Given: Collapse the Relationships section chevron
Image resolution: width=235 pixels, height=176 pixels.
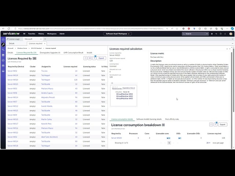Looking at the screenshot, I should pyautogui.click(x=112, y=83).
